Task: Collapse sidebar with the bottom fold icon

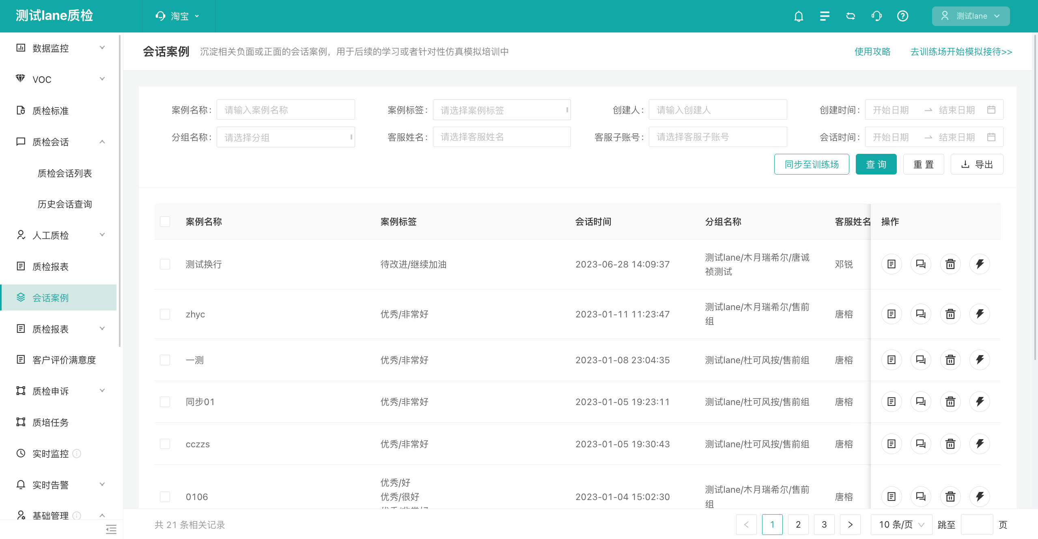Action: point(111,529)
